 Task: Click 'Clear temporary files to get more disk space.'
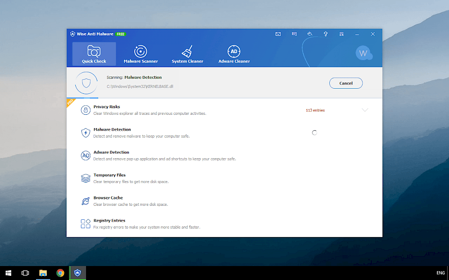click(x=131, y=182)
